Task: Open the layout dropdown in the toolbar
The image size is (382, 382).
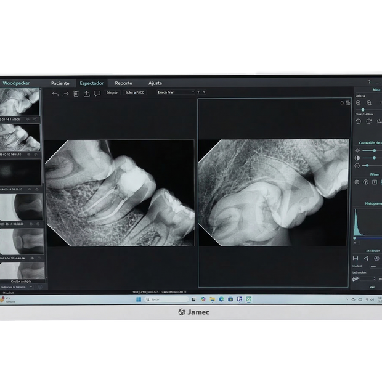Action: pyautogui.click(x=176, y=92)
